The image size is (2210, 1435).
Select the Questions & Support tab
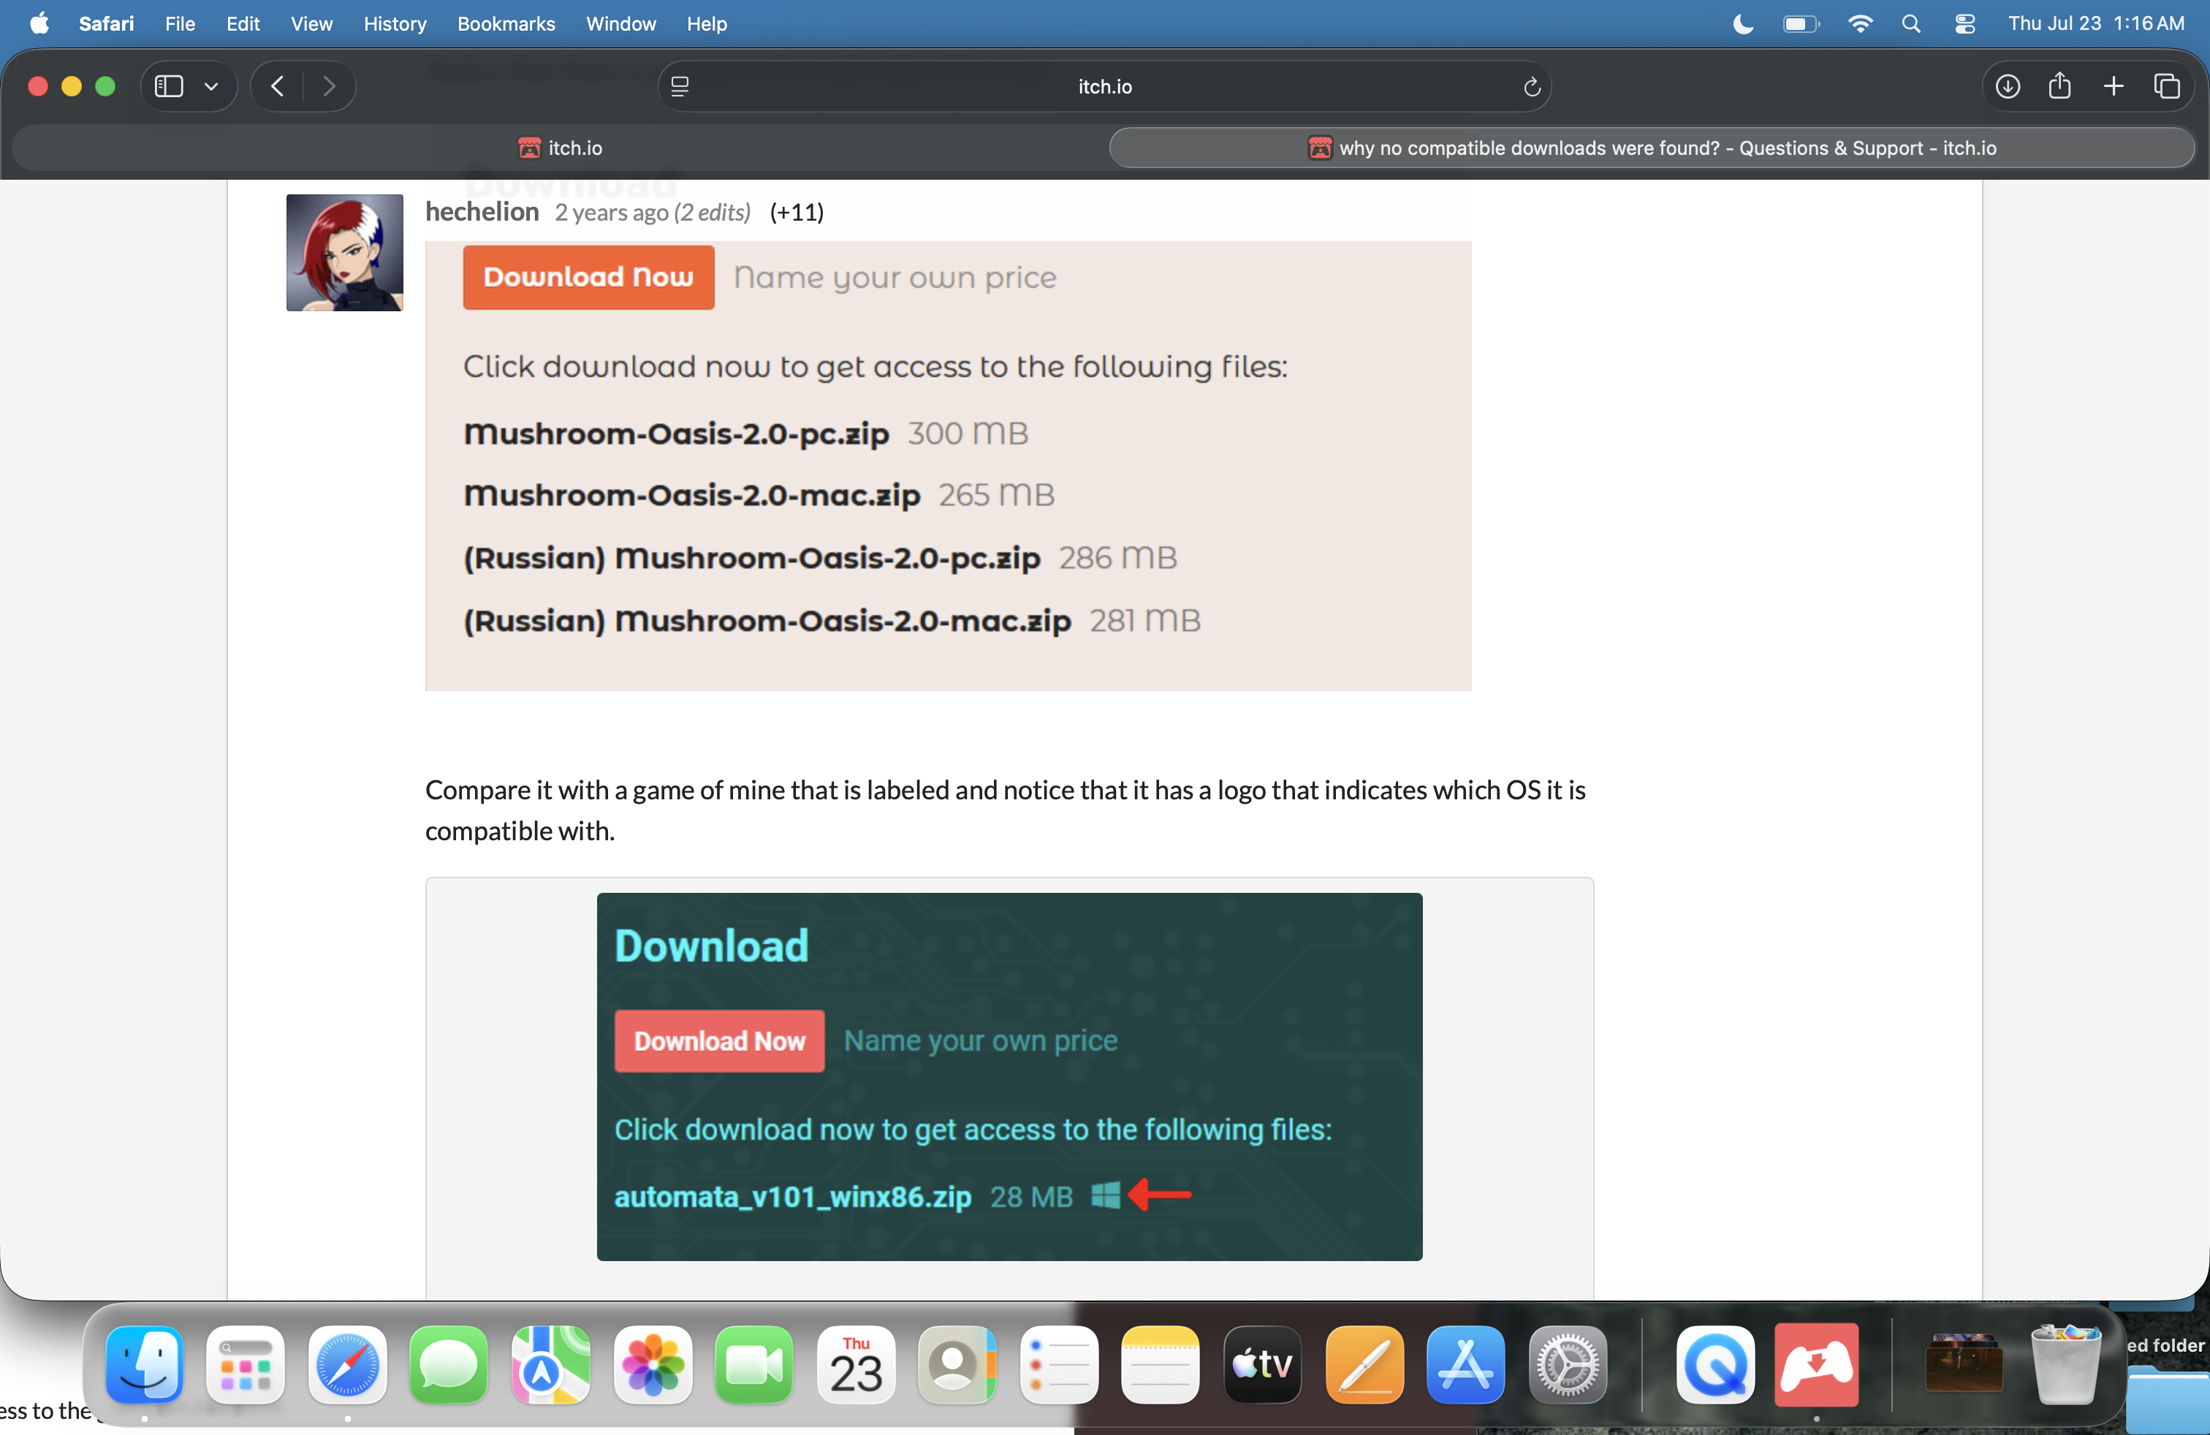tap(1652, 148)
